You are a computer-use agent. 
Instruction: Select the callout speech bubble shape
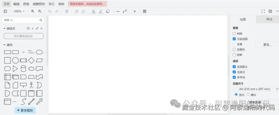point(23,85)
